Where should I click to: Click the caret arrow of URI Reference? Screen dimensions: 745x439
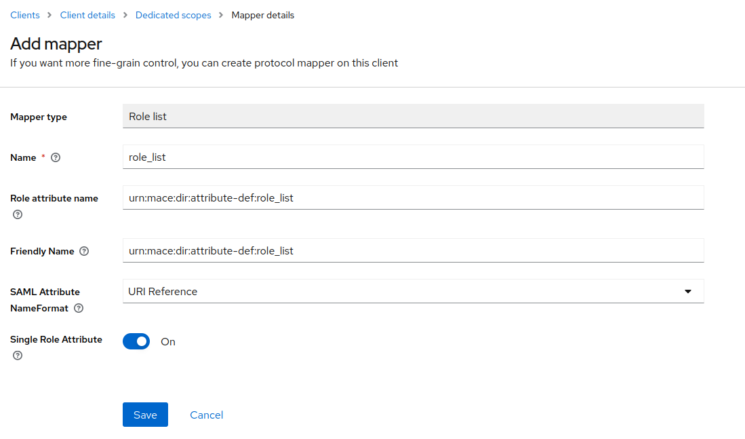[687, 292]
